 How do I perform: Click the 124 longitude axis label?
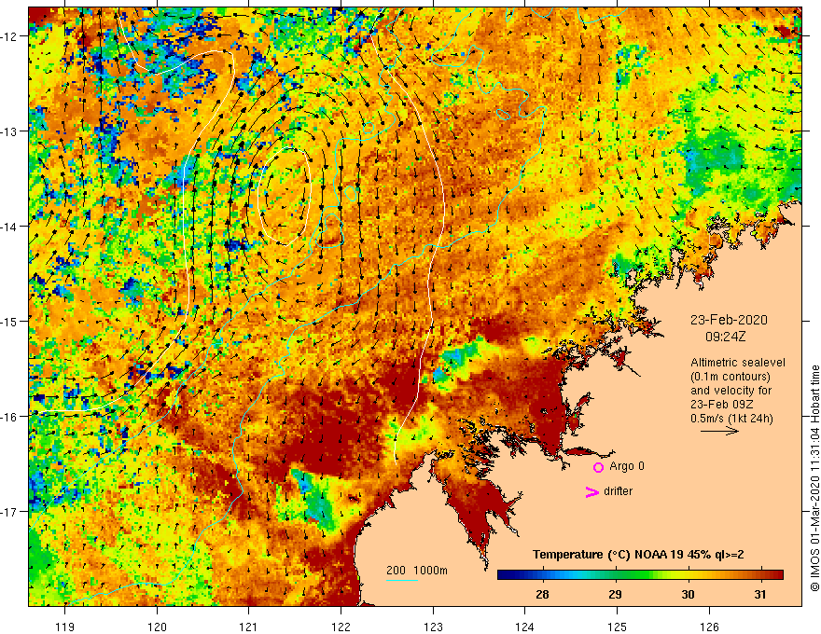[x=525, y=627]
